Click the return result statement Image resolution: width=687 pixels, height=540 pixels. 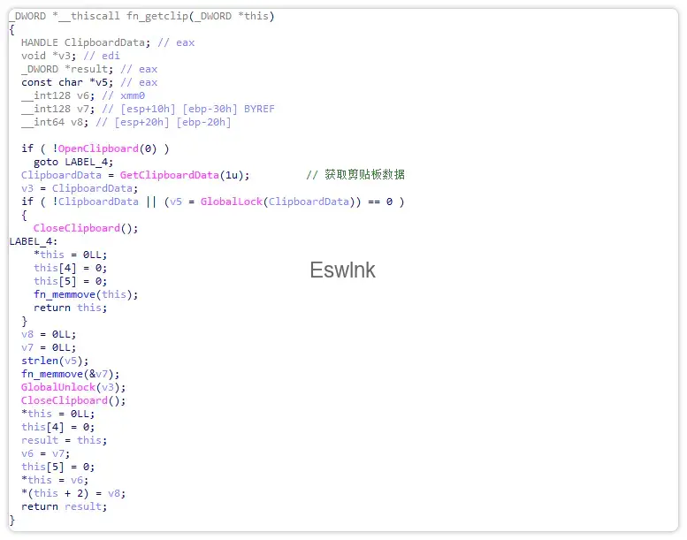65,506
